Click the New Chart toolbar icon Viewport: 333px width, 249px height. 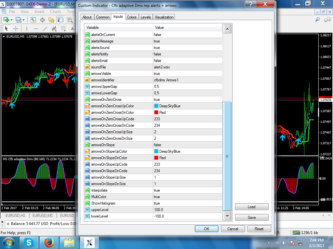click(x=6, y=20)
